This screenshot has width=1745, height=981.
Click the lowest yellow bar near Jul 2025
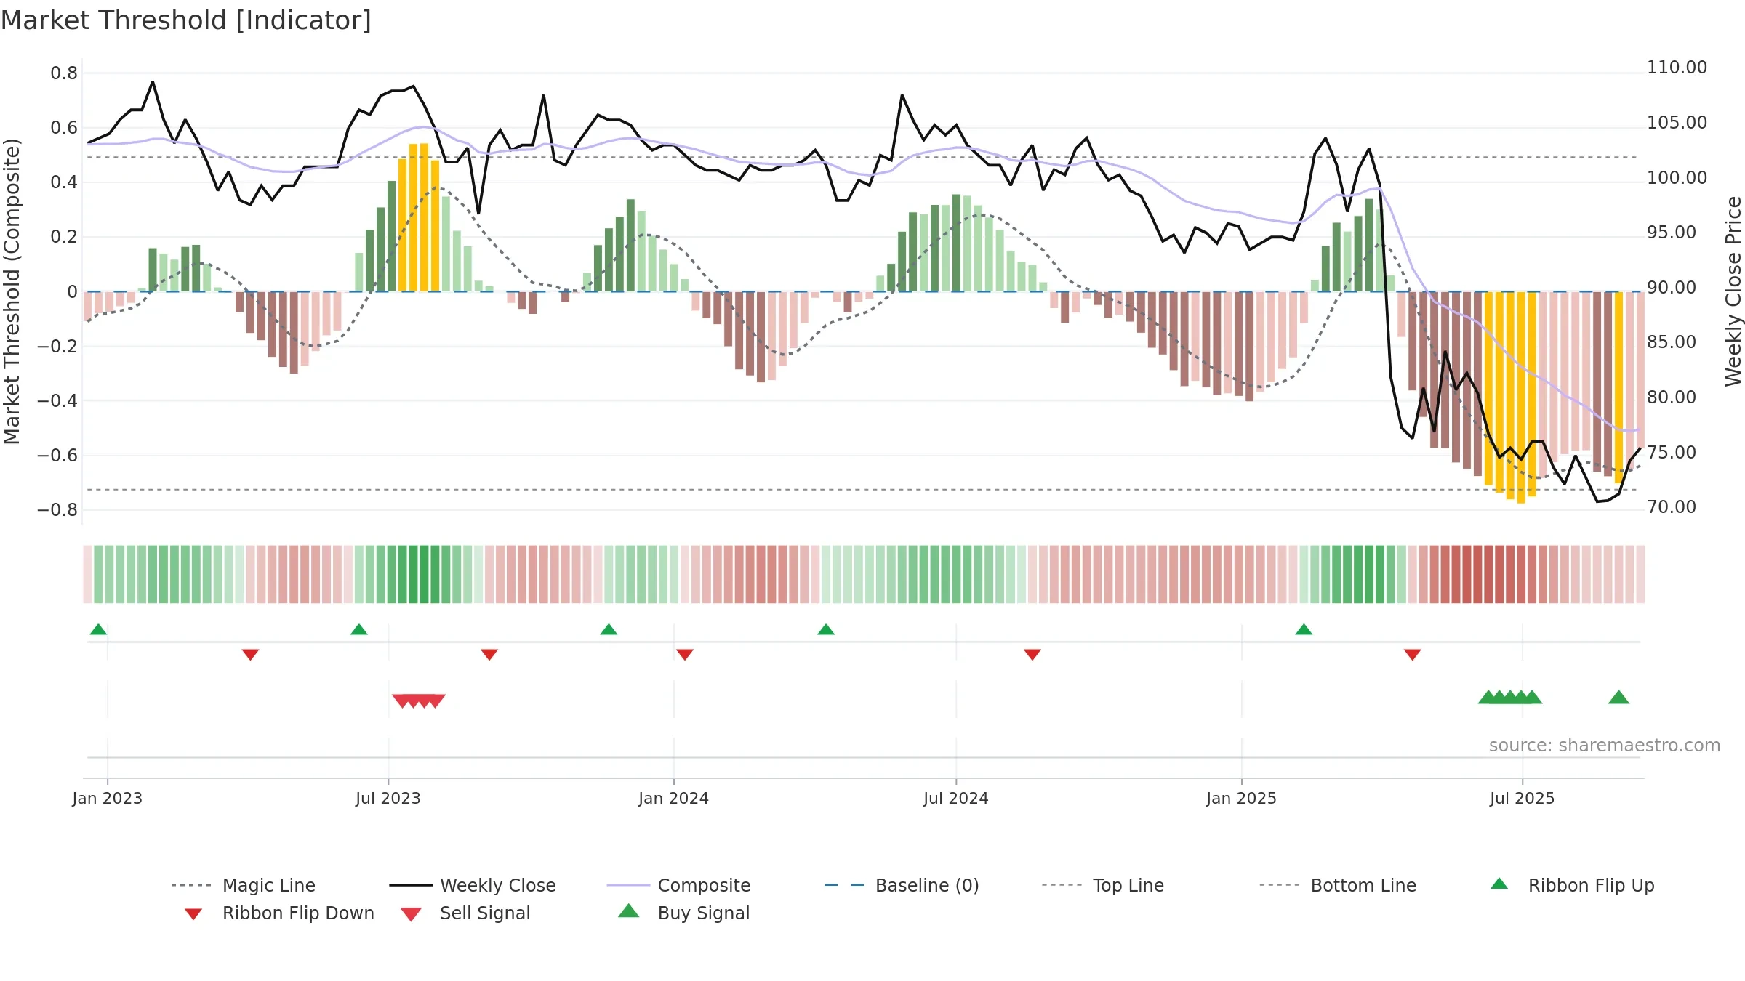tap(1521, 397)
